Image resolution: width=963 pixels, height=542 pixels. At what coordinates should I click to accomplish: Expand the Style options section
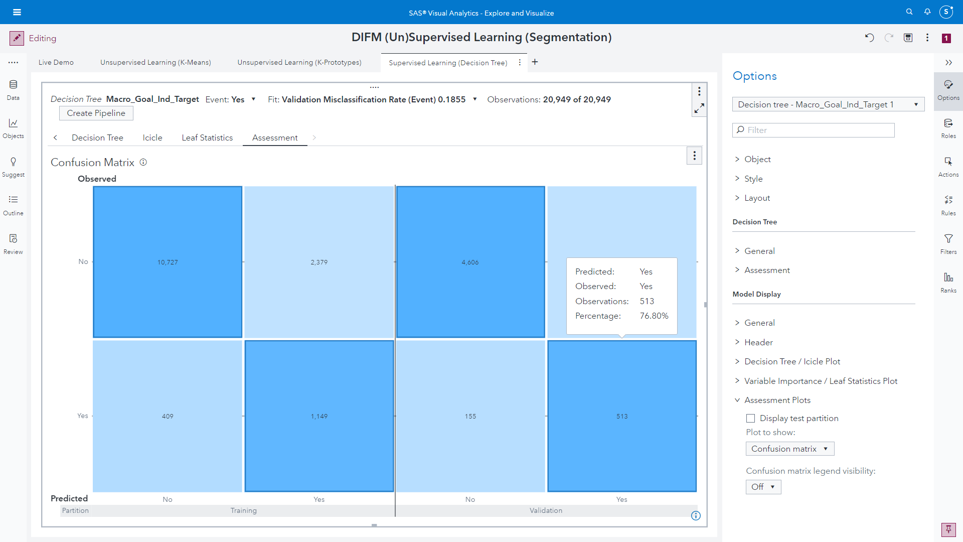tap(753, 179)
